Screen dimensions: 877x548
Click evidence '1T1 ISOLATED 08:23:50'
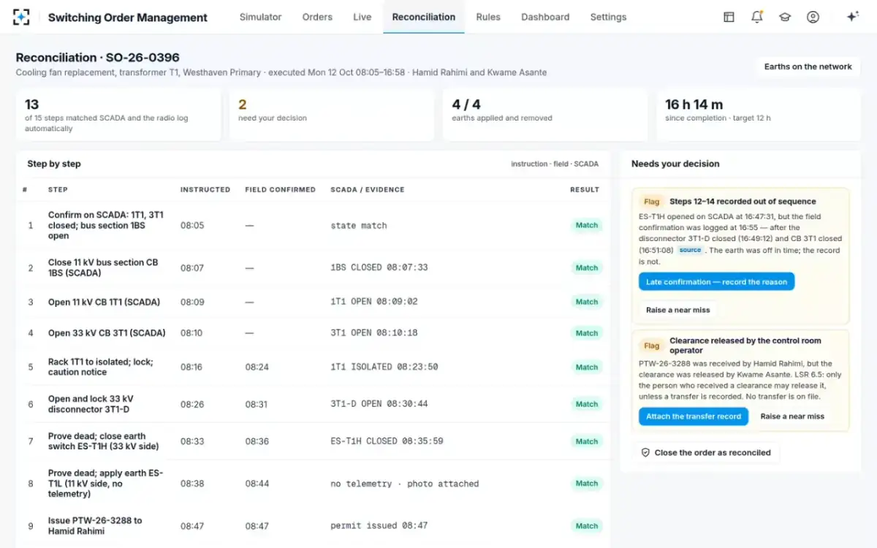[x=384, y=367]
